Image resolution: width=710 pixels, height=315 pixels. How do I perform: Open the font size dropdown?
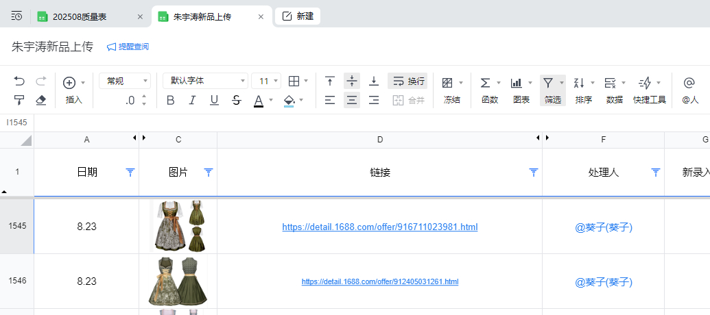tap(266, 81)
